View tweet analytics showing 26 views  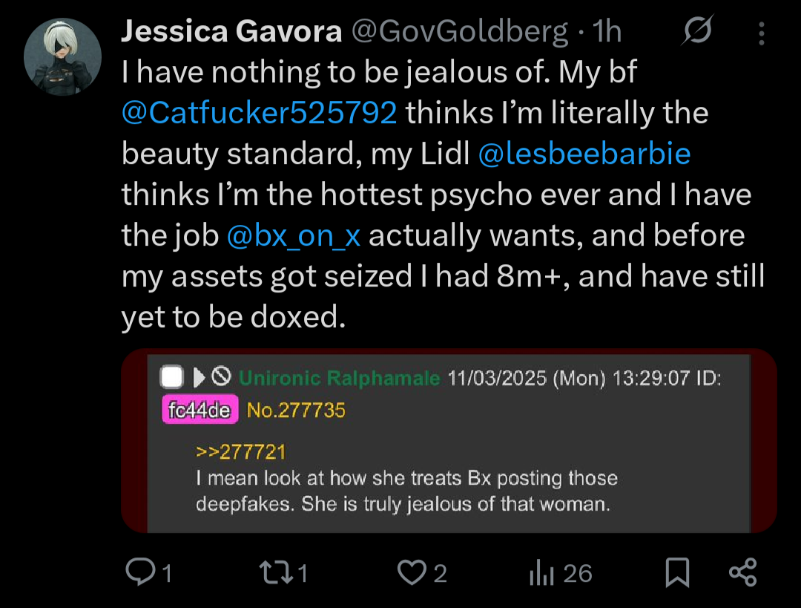(541, 572)
